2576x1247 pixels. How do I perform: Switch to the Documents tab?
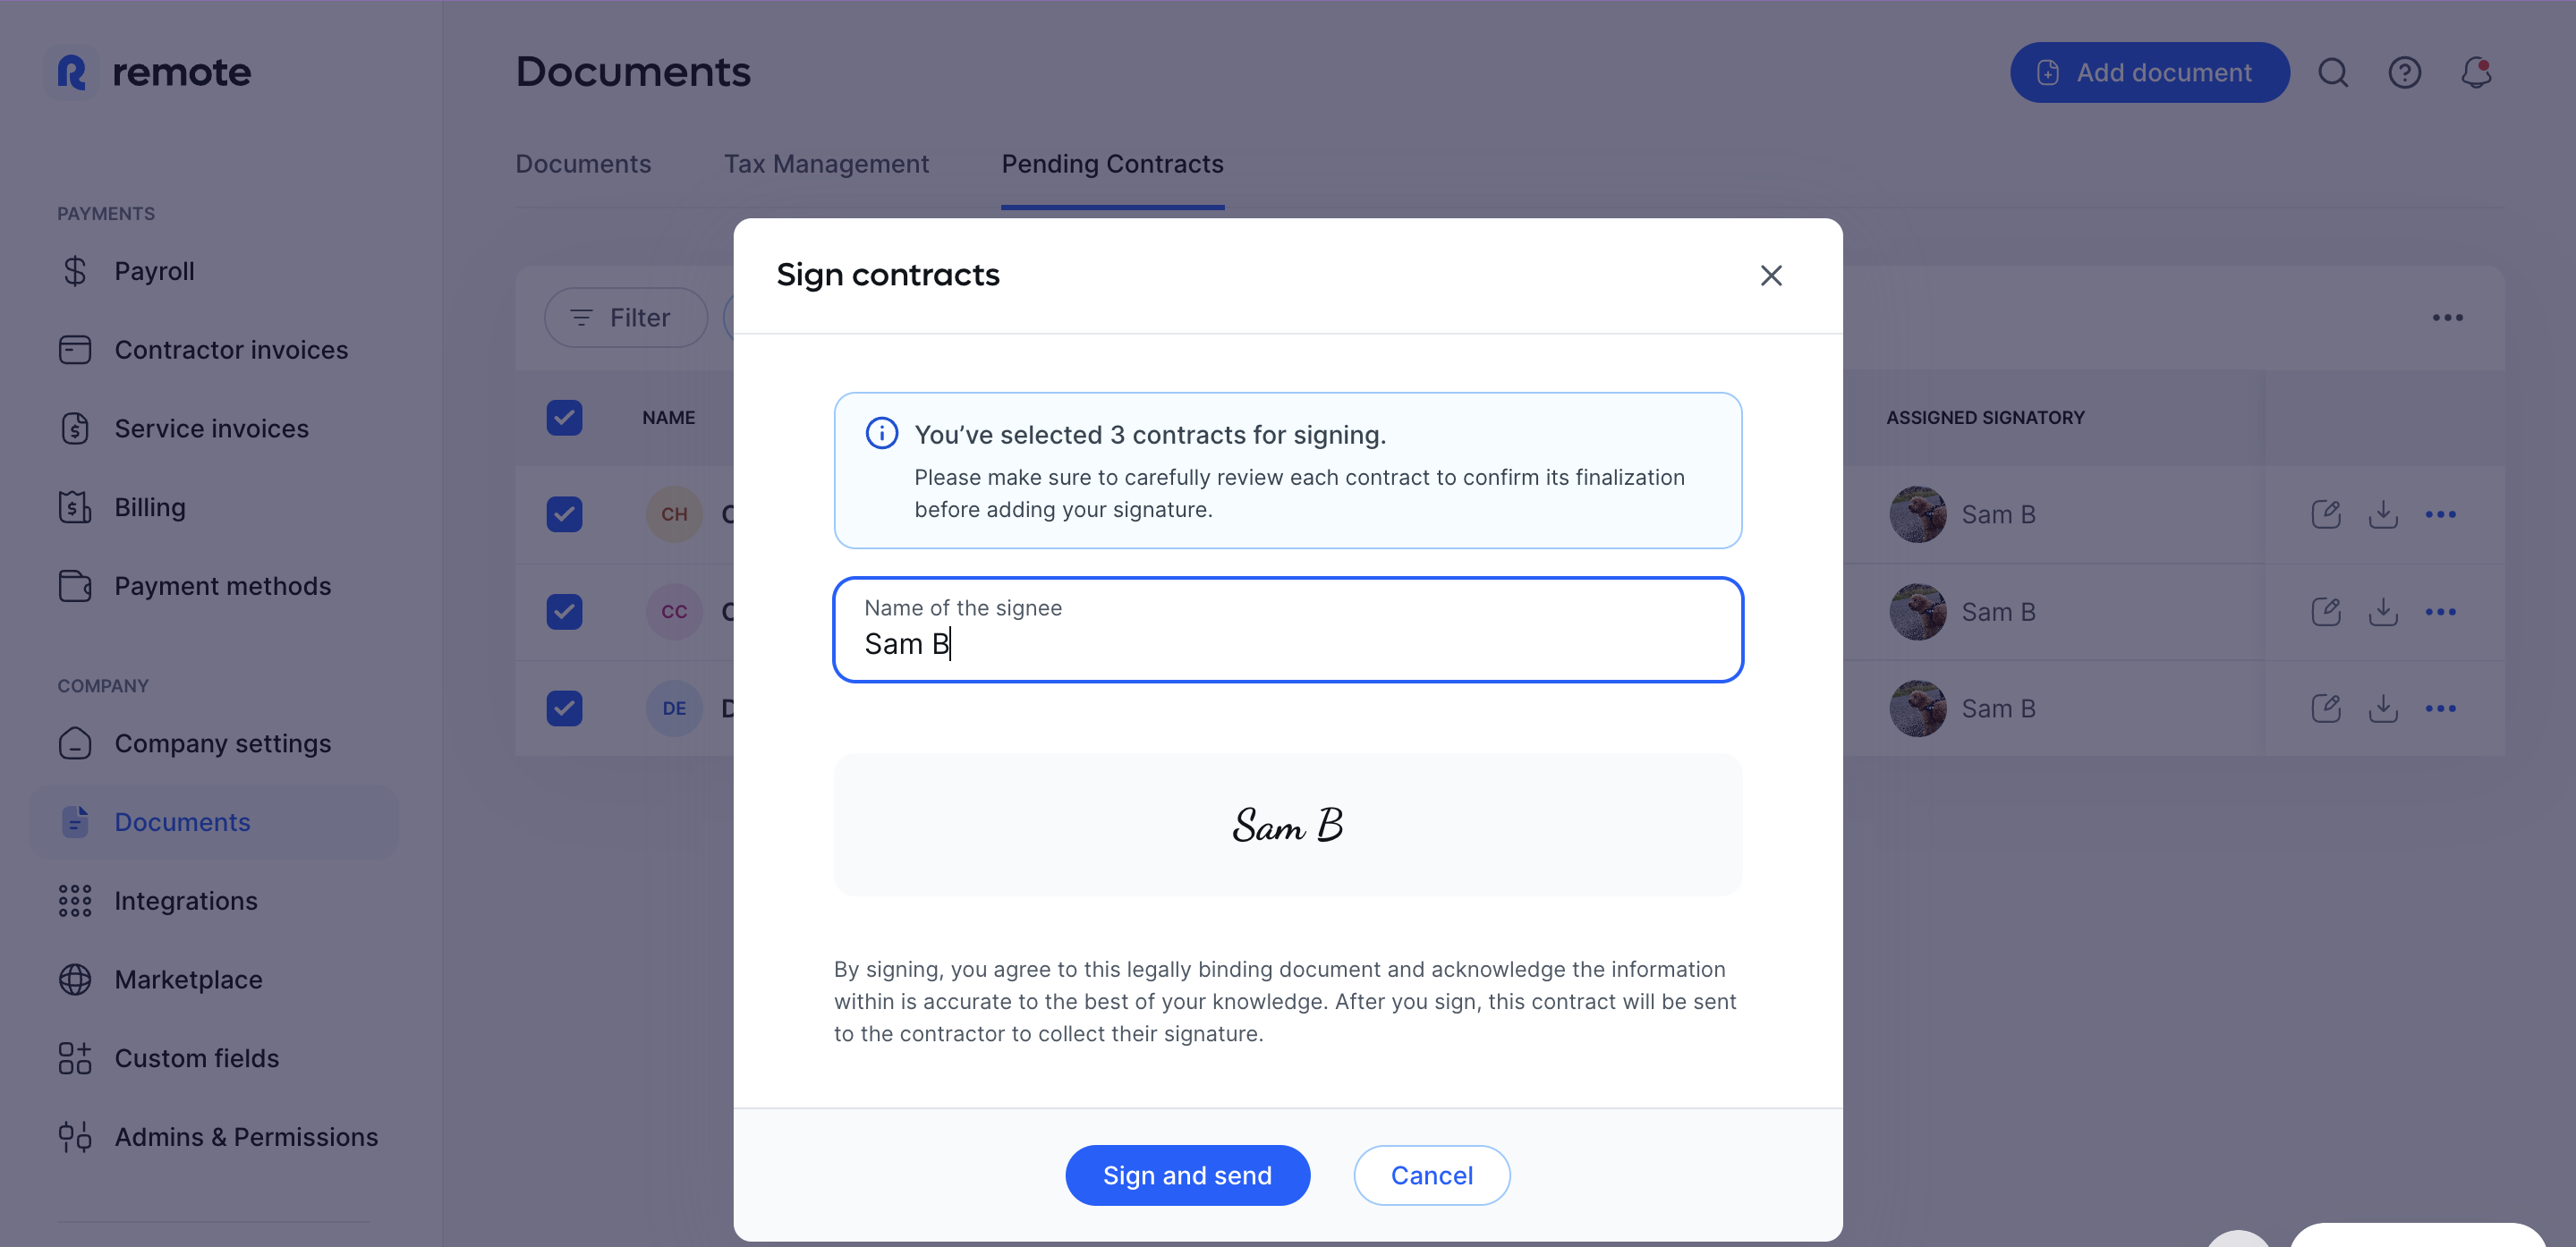click(583, 164)
